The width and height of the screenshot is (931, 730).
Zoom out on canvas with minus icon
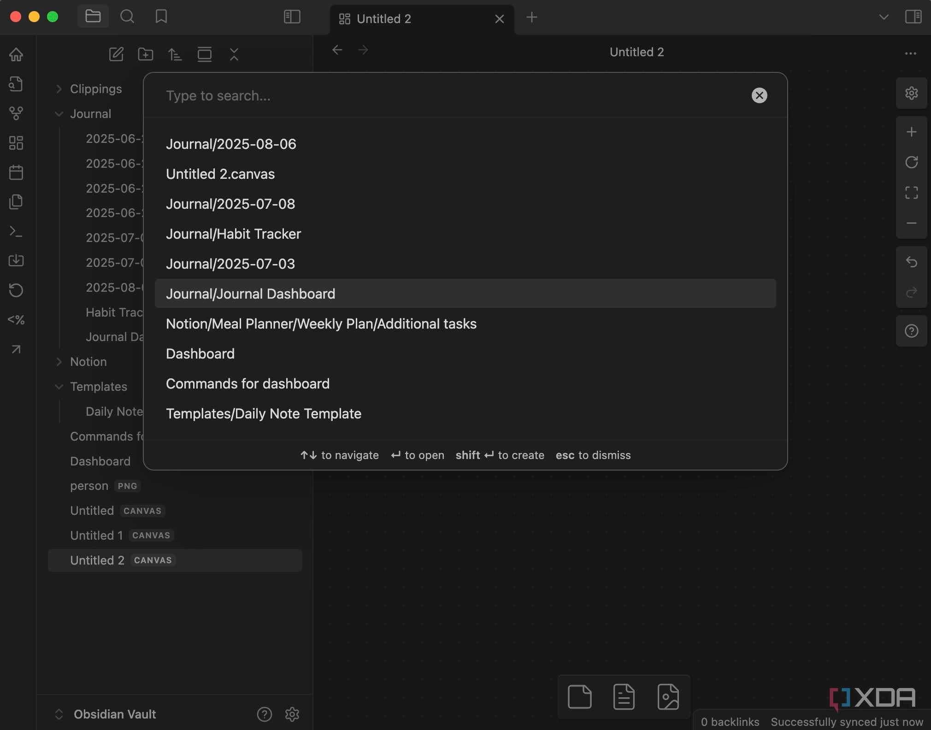click(911, 223)
